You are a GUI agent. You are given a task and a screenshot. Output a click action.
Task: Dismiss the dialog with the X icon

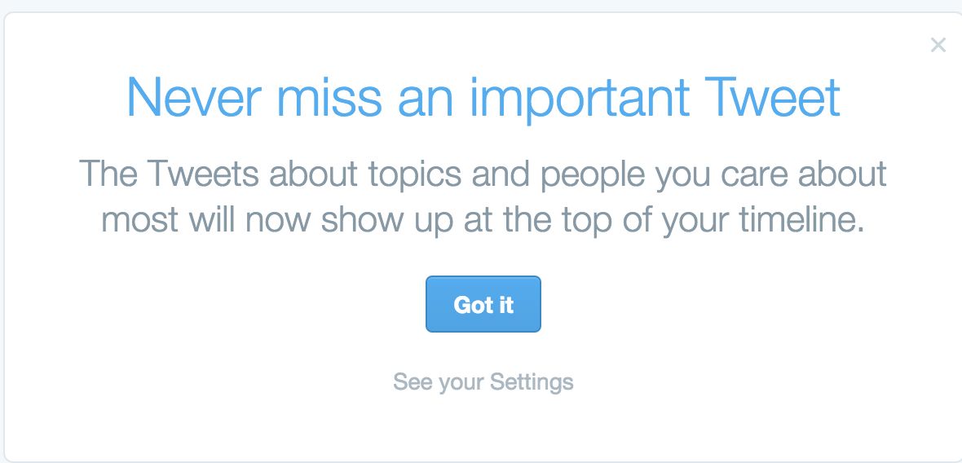point(938,45)
